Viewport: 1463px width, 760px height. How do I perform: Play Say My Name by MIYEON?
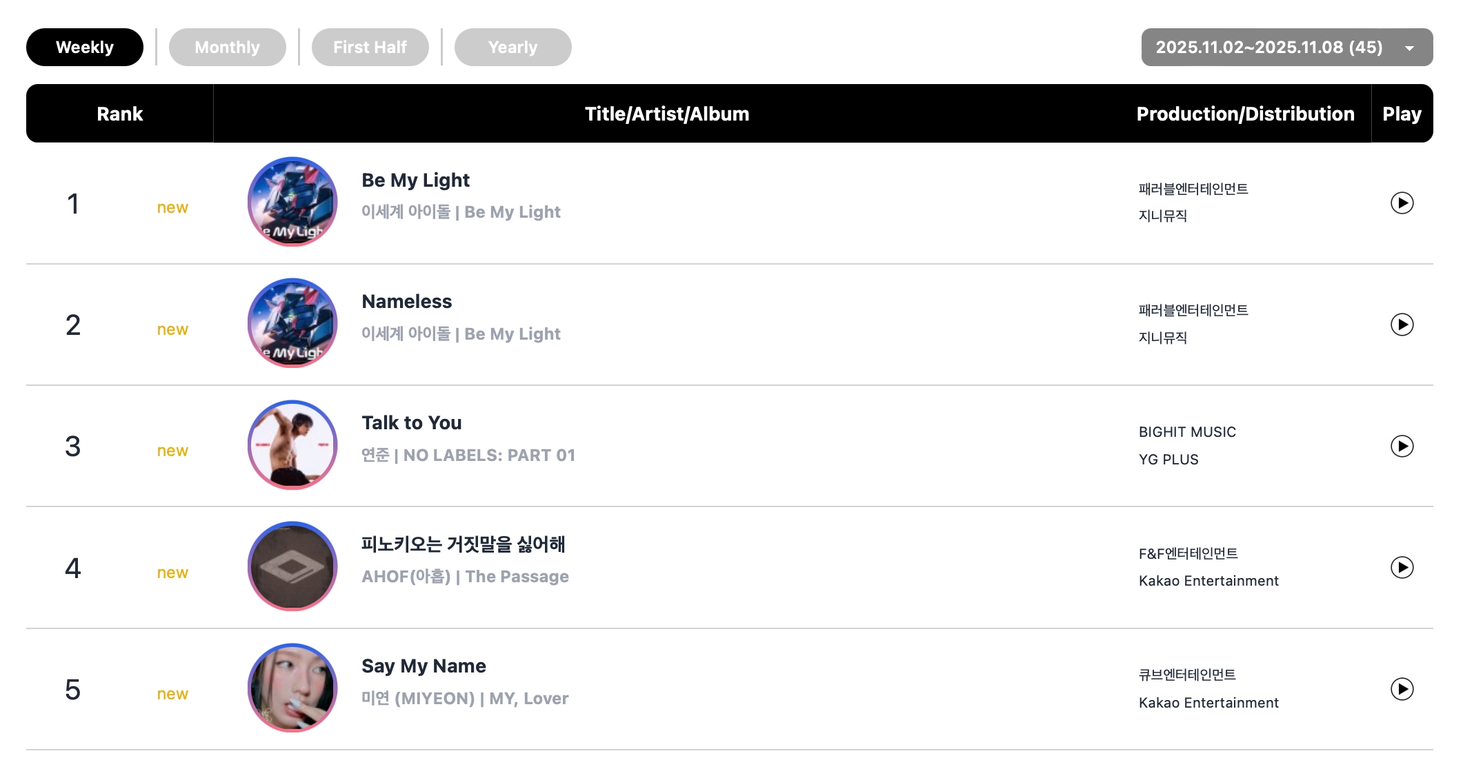pos(1402,689)
